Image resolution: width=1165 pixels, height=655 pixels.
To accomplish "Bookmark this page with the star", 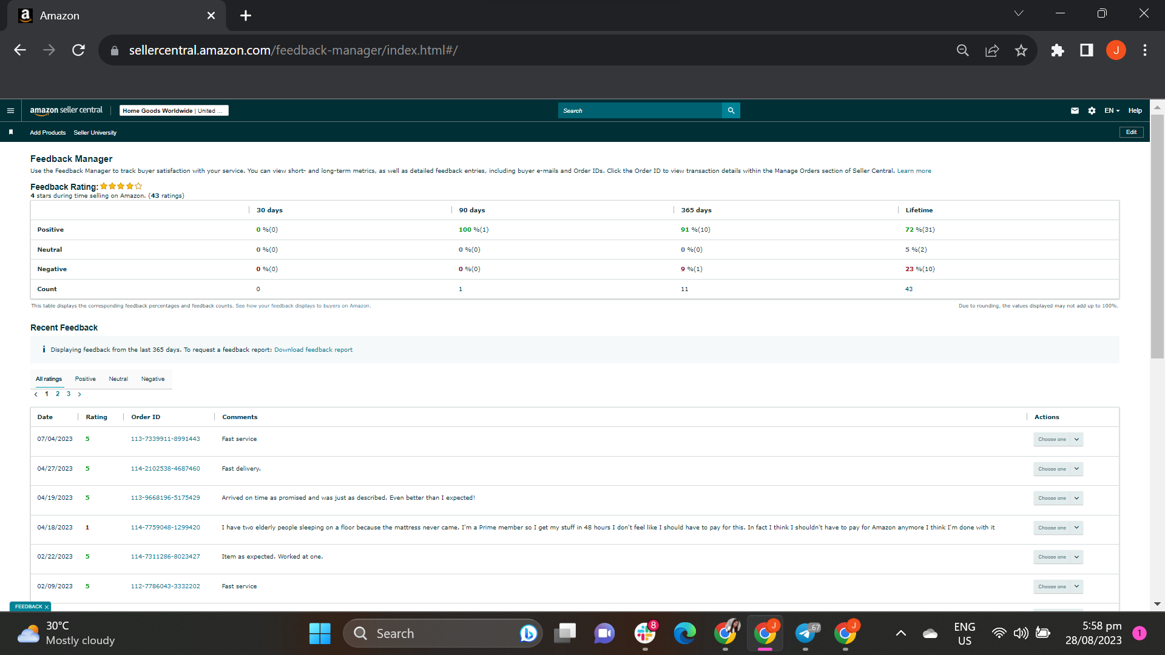I will 1021,50.
